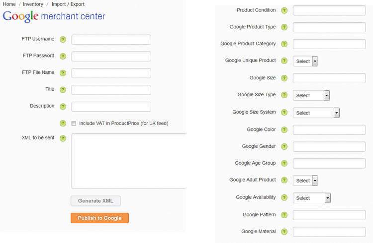Open the Google Size System dropdown
373x243 pixels.
316,113
